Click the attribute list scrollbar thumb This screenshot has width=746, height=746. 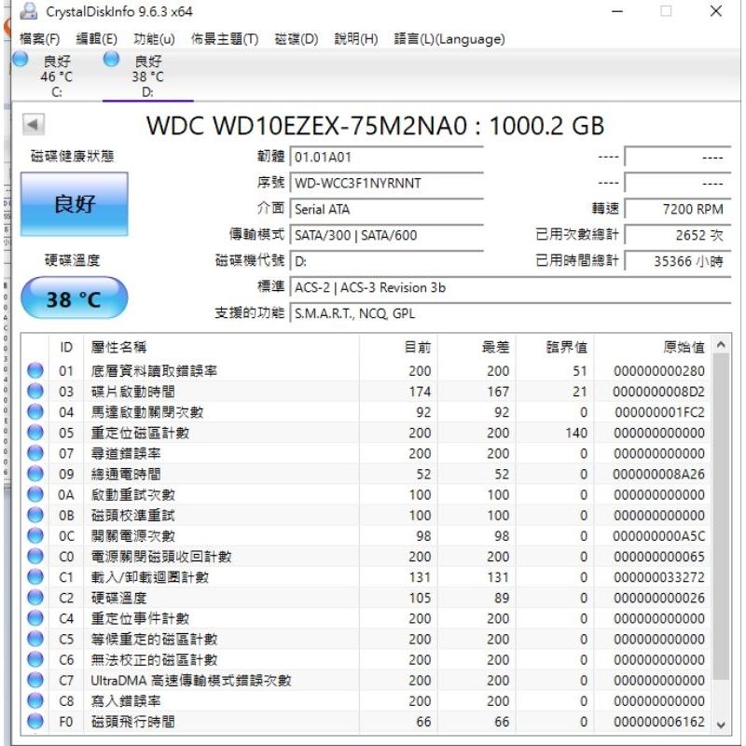pyautogui.click(x=721, y=517)
